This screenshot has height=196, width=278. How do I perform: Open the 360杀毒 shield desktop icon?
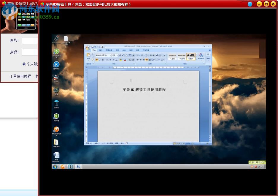click(x=56, y=118)
